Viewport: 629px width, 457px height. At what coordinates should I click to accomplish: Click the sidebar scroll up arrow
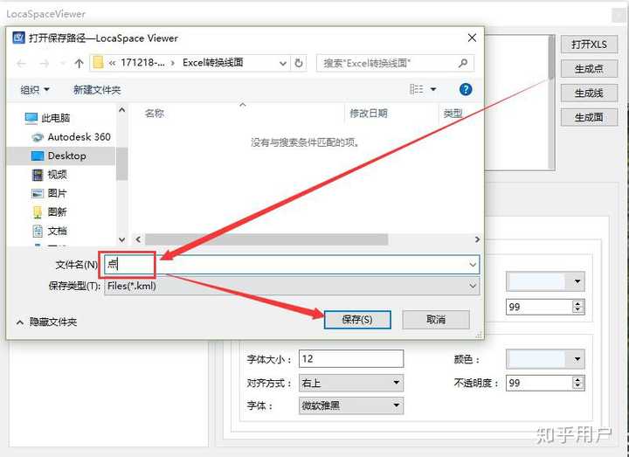click(x=122, y=110)
